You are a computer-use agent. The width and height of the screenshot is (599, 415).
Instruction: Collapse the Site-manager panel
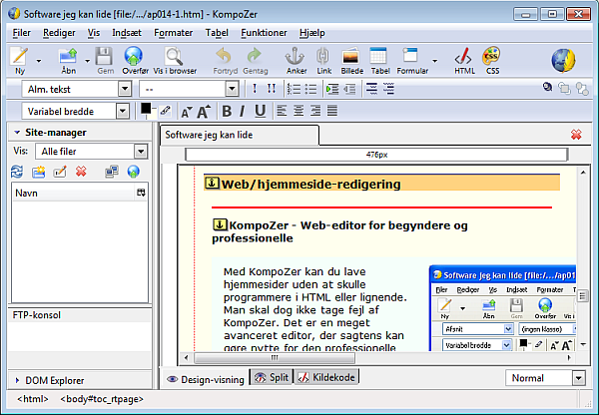17,133
